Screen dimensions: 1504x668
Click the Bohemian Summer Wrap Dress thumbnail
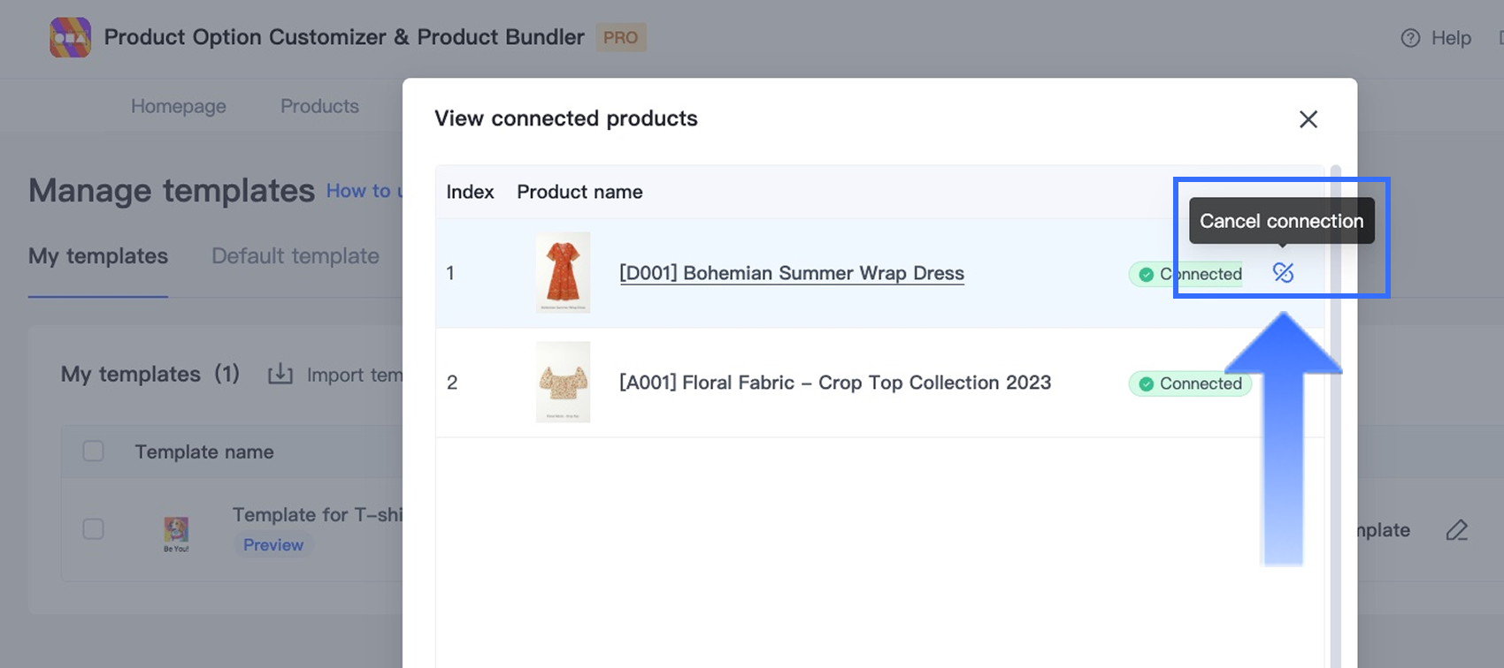click(x=563, y=272)
